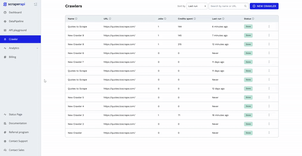Open three-dot menu for New Crawler 9
Viewport: 302px width, 156px height.
click(x=269, y=35)
